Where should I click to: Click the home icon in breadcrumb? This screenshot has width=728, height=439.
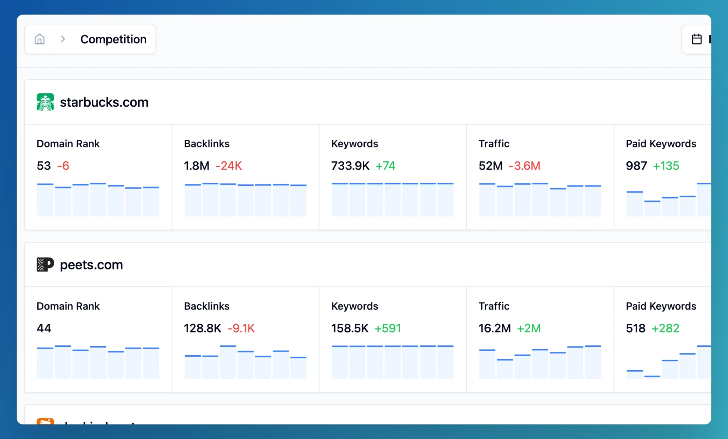click(x=39, y=39)
